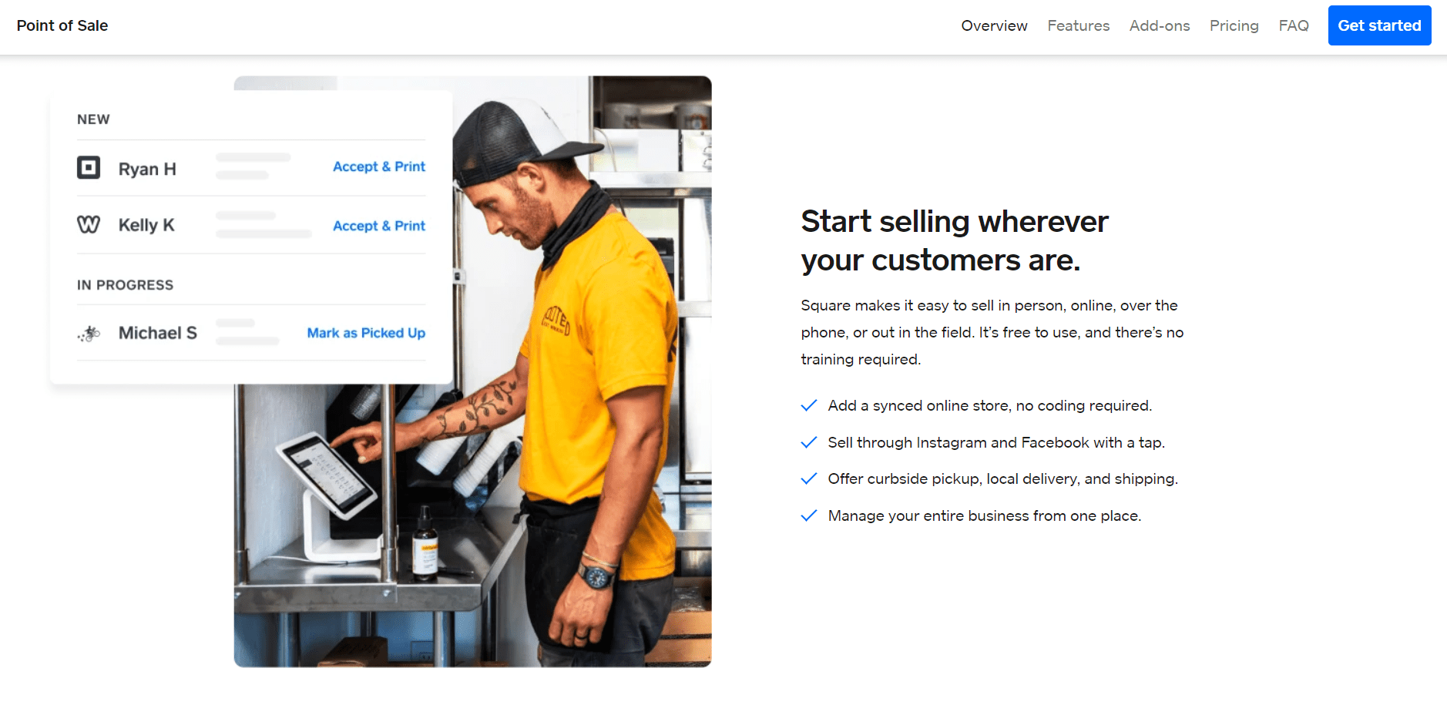Screen dimensions: 1447x705
Task: Go to the Features section
Action: pyautogui.click(x=1078, y=25)
